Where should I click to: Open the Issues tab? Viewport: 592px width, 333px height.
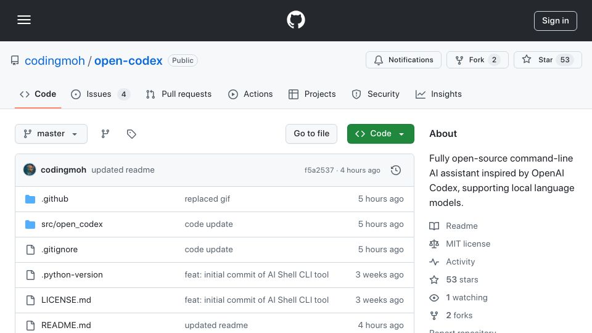click(x=100, y=94)
